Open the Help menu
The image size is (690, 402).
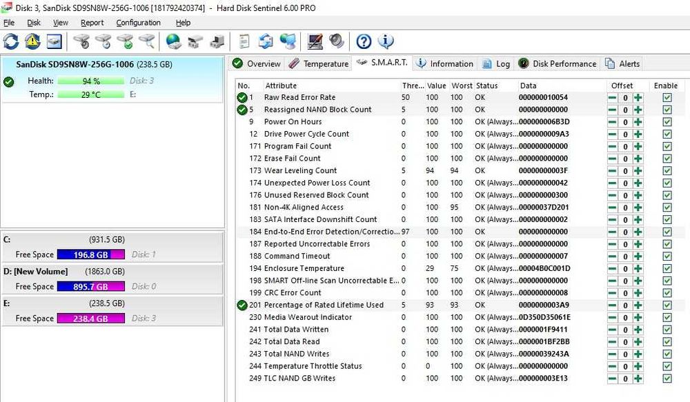point(183,23)
